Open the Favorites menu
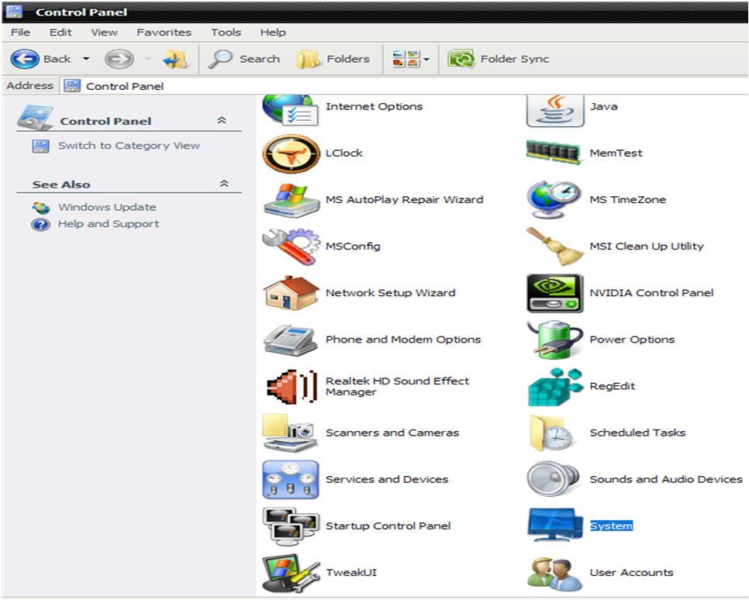This screenshot has height=600, width=749. pyautogui.click(x=164, y=33)
